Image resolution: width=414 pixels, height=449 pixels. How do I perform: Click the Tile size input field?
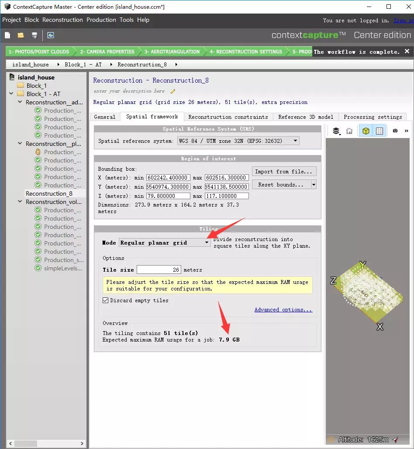click(x=159, y=270)
